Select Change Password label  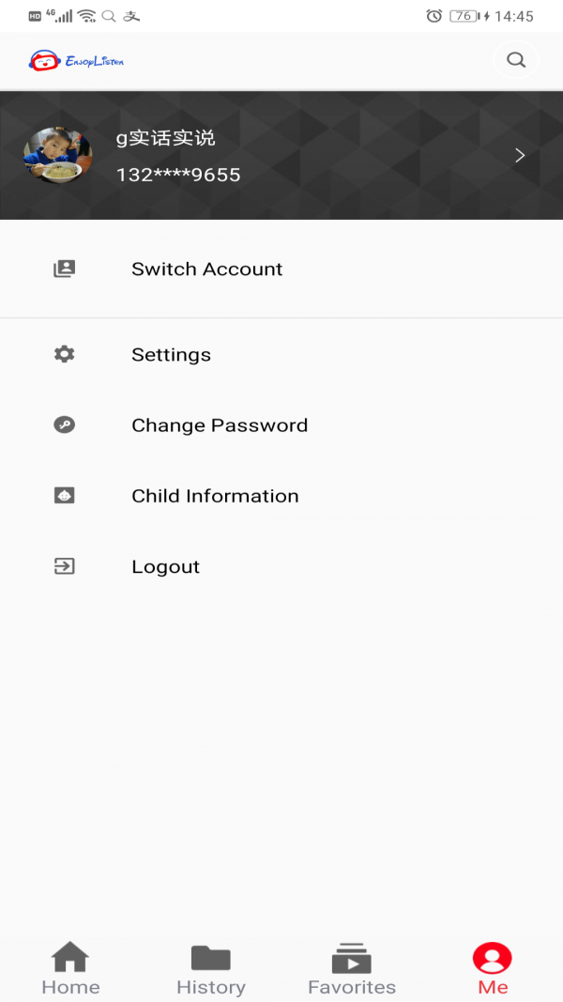tap(220, 425)
